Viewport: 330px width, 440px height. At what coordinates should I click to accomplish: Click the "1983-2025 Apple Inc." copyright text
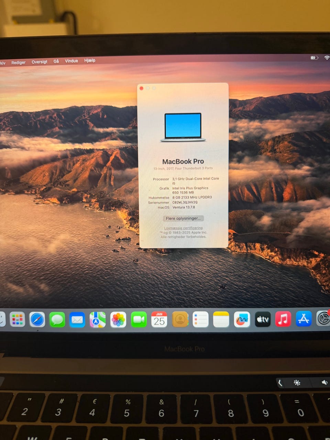click(x=188, y=232)
